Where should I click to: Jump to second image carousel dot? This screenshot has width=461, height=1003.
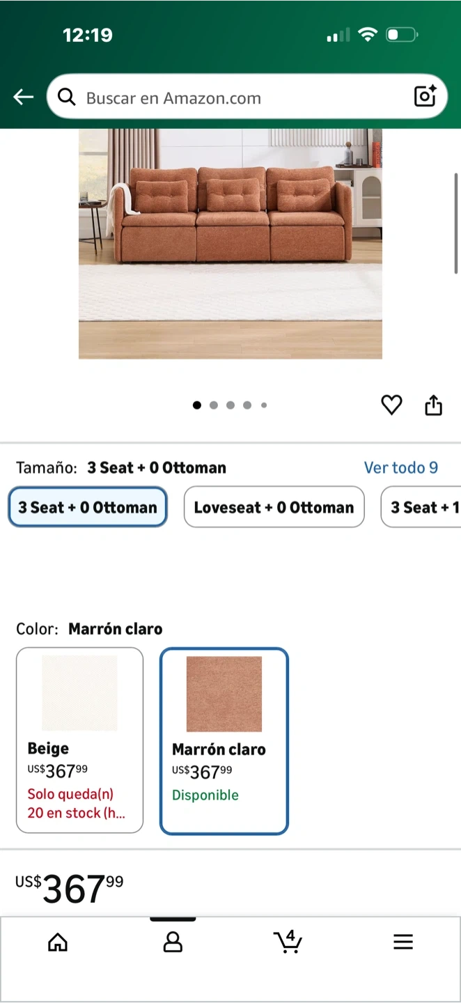214,405
